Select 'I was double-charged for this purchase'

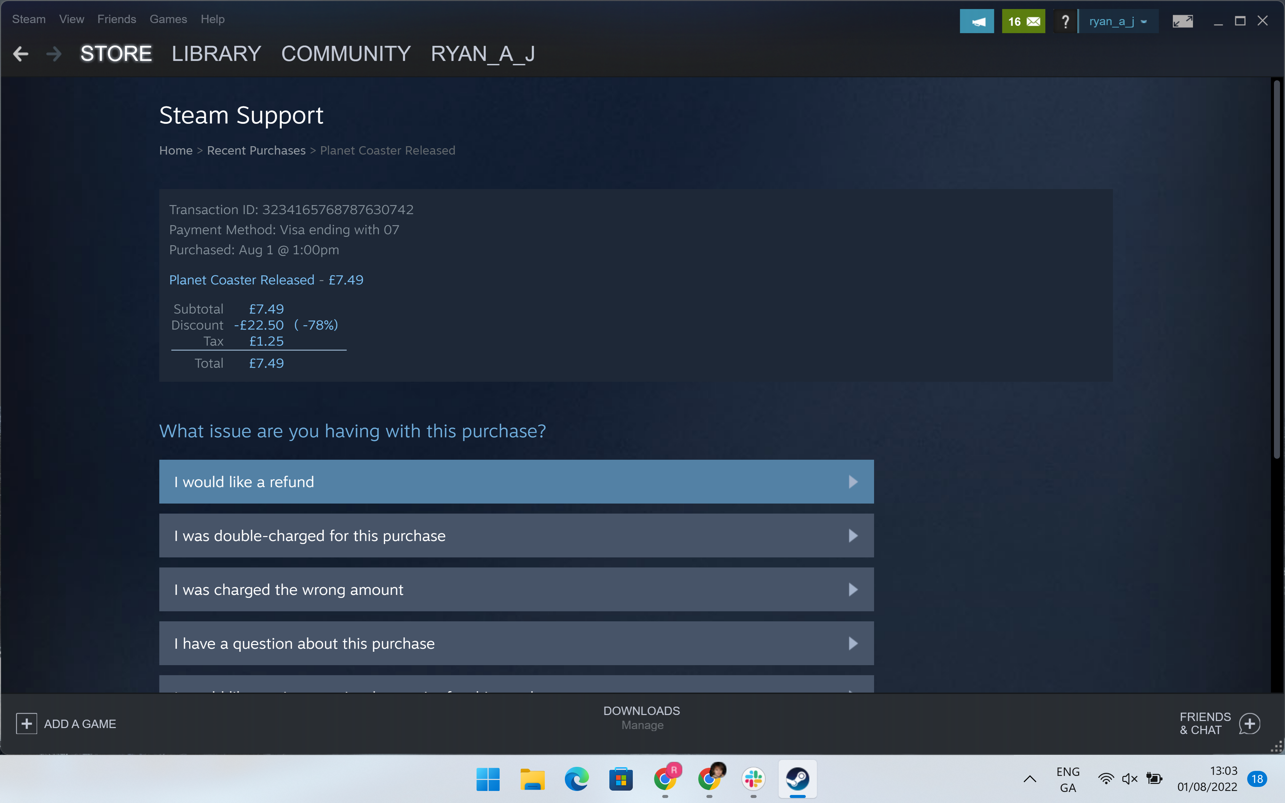point(516,535)
